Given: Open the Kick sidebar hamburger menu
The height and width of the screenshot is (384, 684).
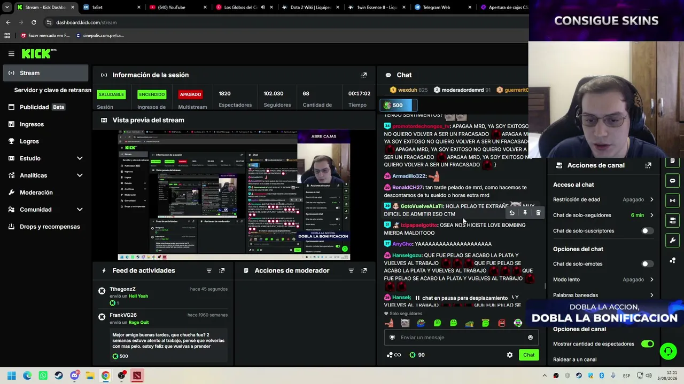Looking at the screenshot, I should 11,54.
